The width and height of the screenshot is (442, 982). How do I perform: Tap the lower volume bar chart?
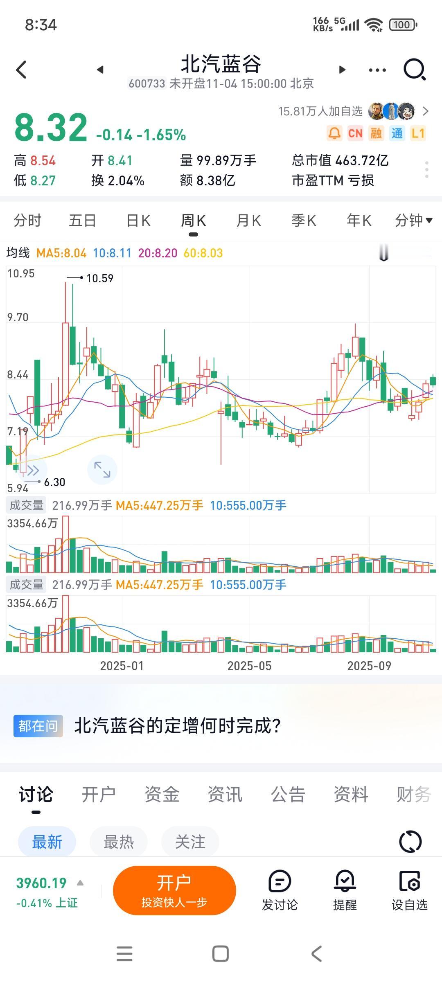221,624
